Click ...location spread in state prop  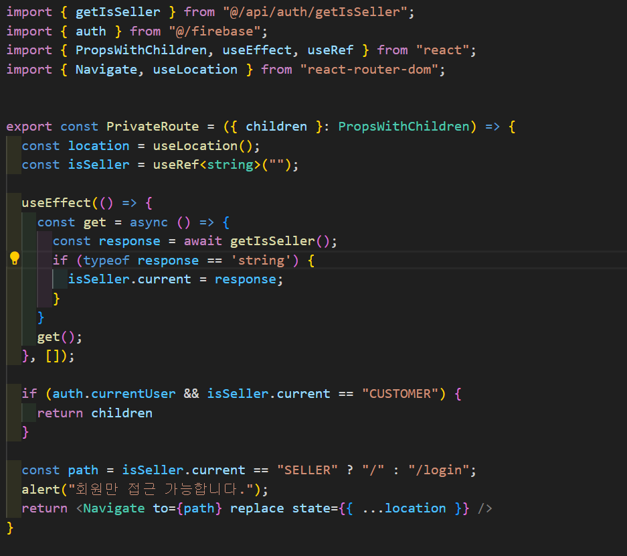click(x=404, y=508)
